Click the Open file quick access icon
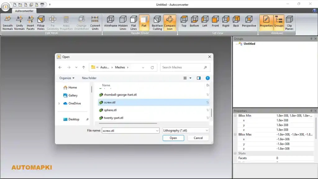 tap(20, 4)
